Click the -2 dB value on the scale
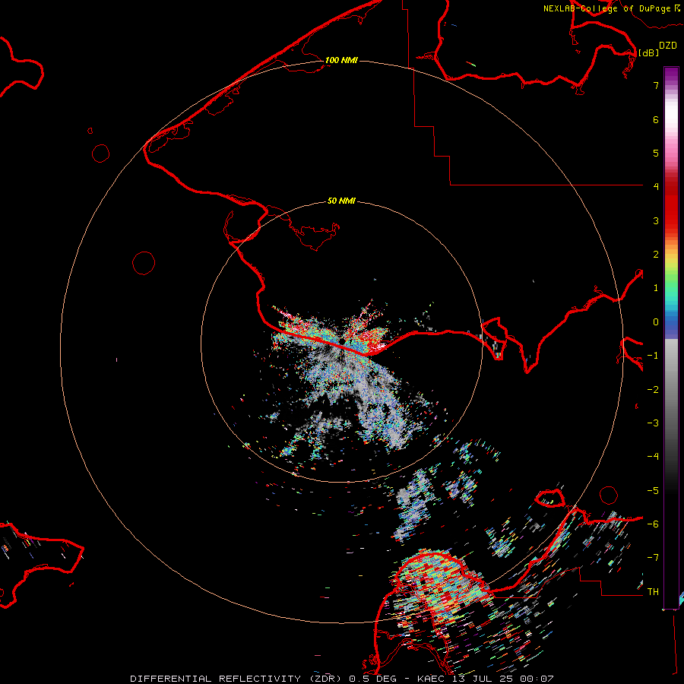684x684 pixels. tap(653, 390)
